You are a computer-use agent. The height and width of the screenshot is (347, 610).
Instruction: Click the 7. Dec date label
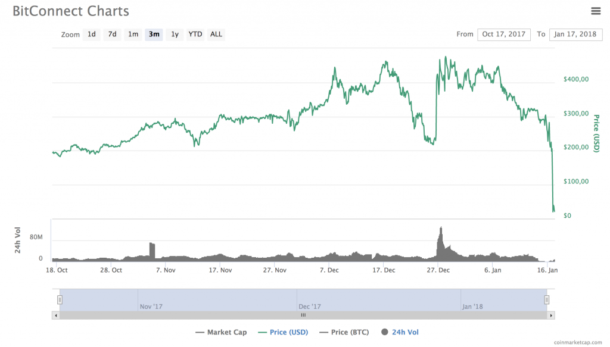point(329,270)
